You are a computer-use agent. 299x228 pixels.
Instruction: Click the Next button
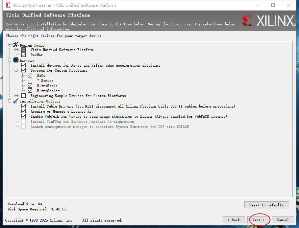258,220
